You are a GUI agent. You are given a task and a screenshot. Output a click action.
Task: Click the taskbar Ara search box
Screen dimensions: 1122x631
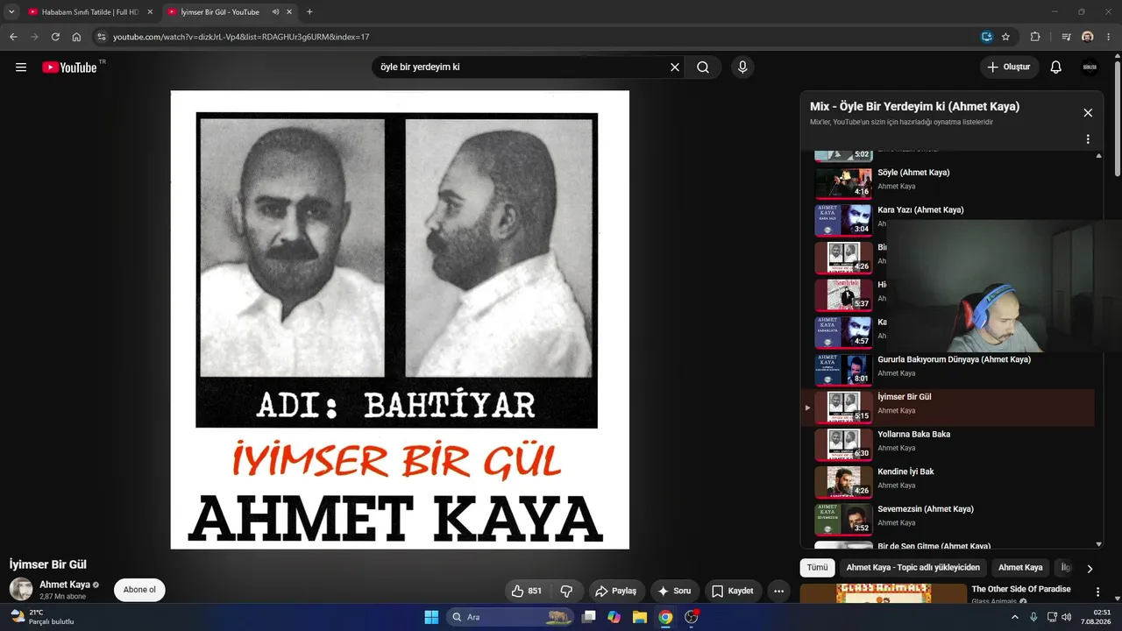[x=512, y=617]
